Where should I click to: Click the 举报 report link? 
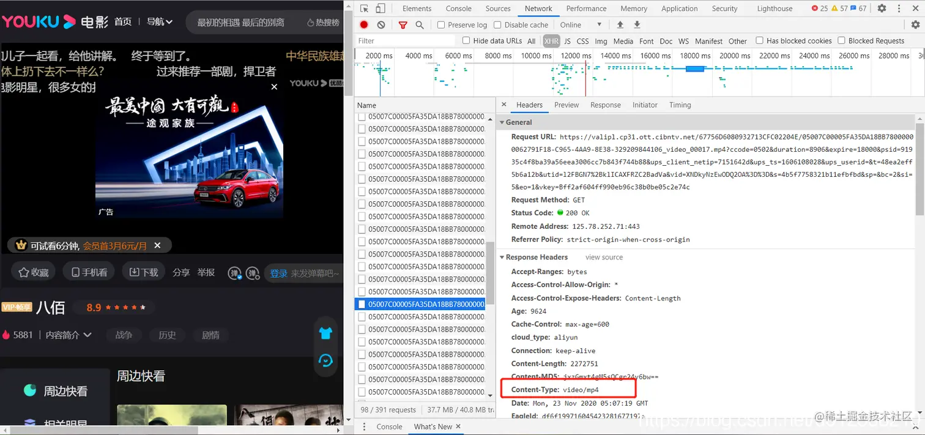(206, 272)
